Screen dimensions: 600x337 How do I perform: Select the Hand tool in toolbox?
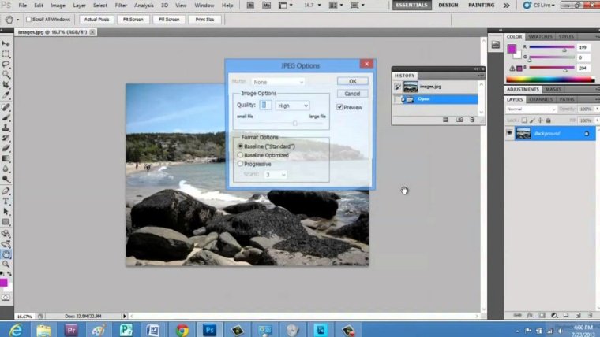click(x=6, y=254)
